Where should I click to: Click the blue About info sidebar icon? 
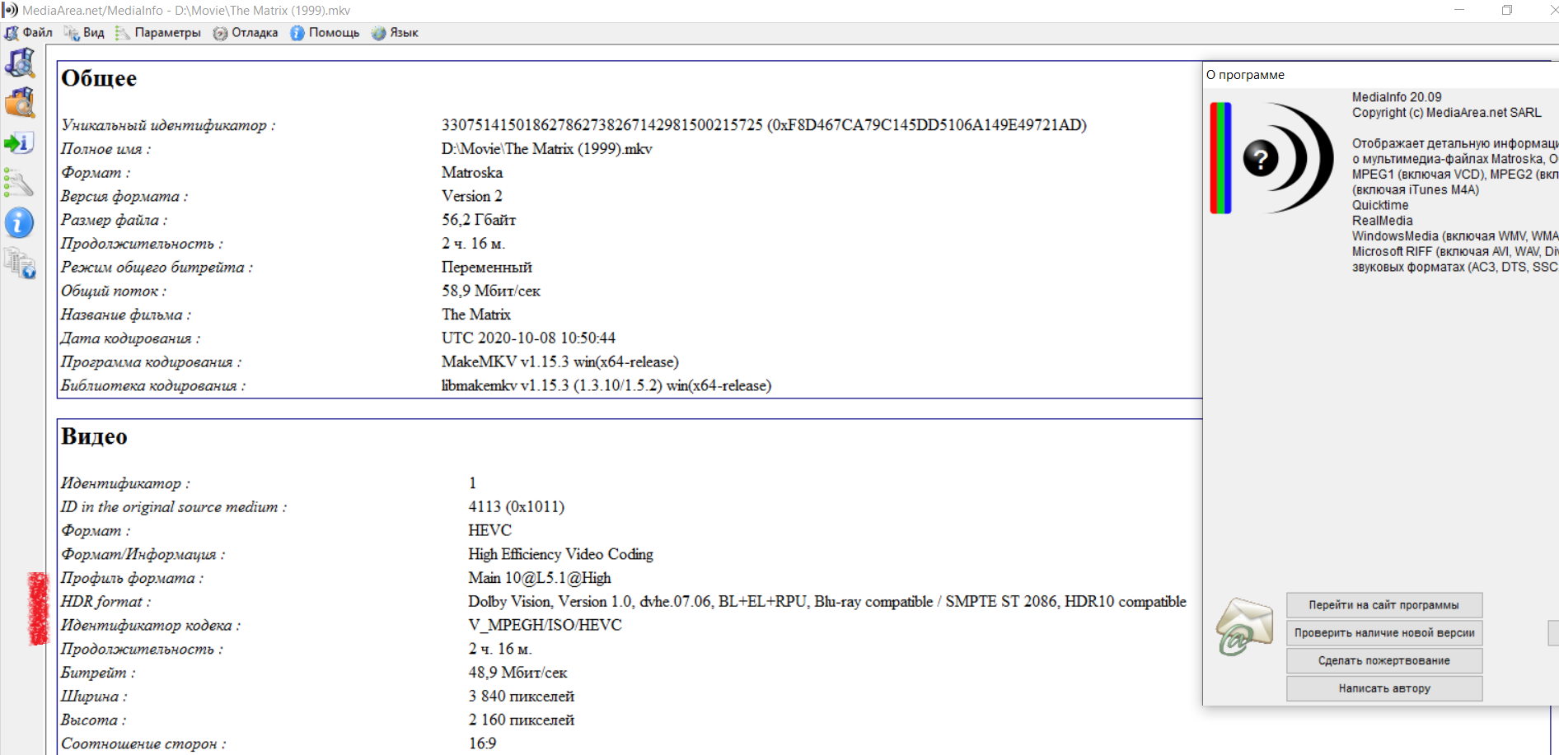pos(20,223)
